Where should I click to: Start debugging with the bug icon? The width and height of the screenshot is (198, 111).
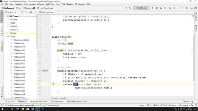point(157,8)
